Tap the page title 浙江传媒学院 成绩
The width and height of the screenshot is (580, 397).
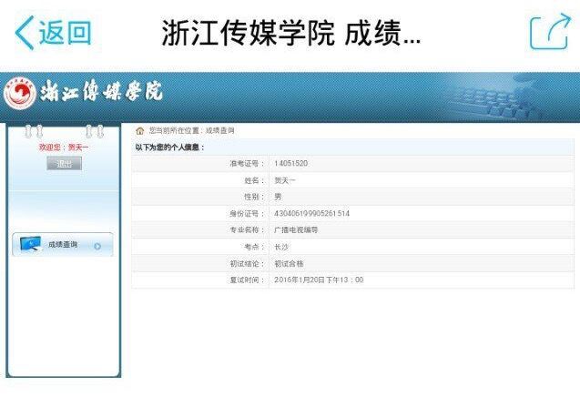pos(291,34)
